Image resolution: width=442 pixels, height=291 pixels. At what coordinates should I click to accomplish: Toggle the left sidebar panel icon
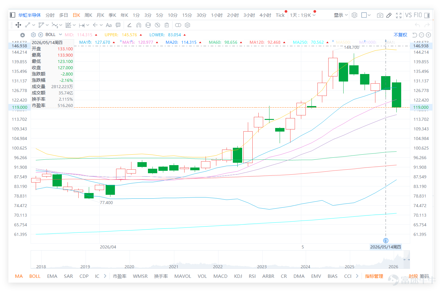click(12, 15)
